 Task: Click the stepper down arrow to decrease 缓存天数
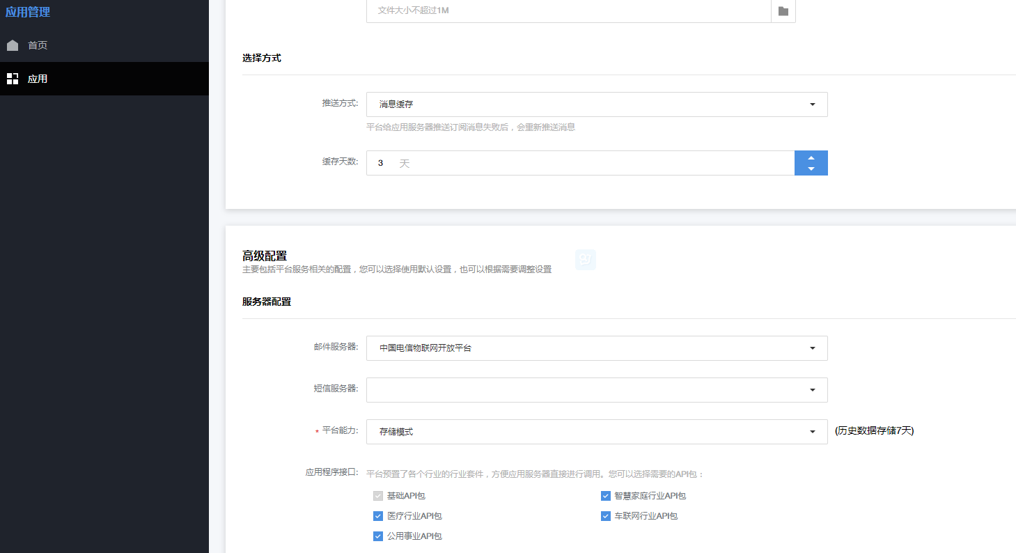(811, 168)
